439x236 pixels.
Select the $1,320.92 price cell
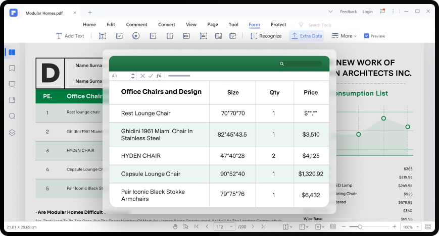coord(311,174)
